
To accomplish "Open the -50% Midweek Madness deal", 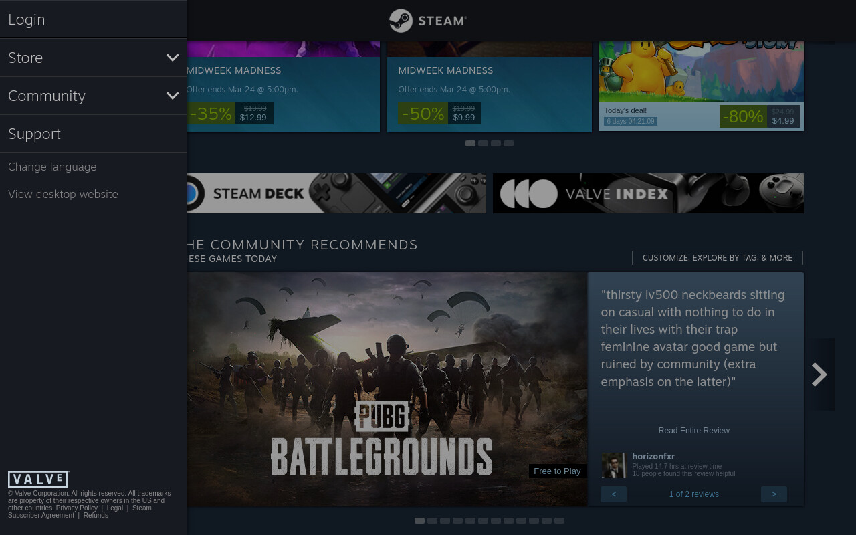I will [490, 87].
